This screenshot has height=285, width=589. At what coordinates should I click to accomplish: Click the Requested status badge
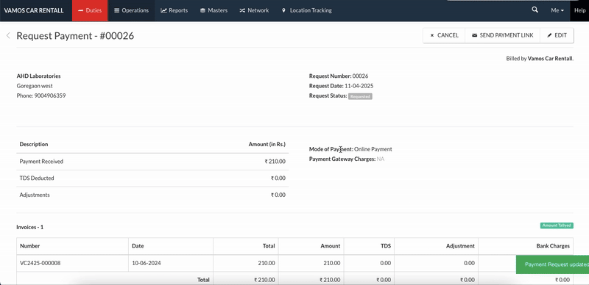[360, 96]
